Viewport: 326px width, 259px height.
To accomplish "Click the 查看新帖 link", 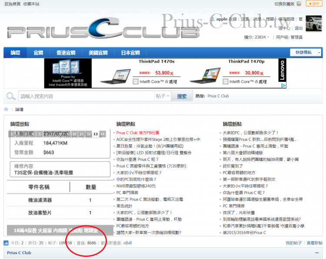I will click(315, 243).
